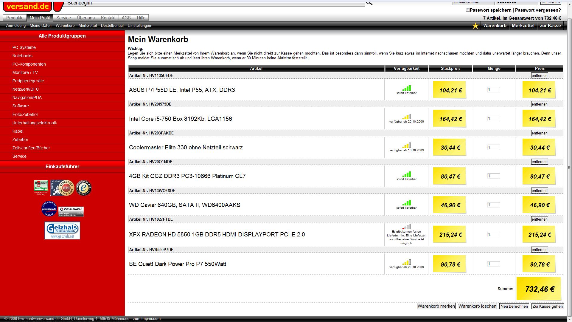The height and width of the screenshot is (322, 572).
Task: Go to Anmeldung in the submenu
Action: pos(16,26)
